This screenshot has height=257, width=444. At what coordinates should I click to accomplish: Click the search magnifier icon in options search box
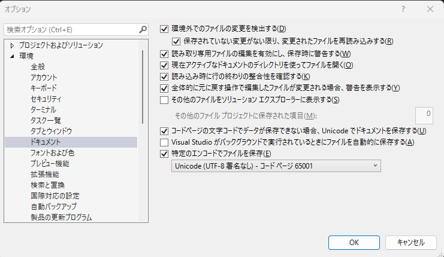[143, 29]
